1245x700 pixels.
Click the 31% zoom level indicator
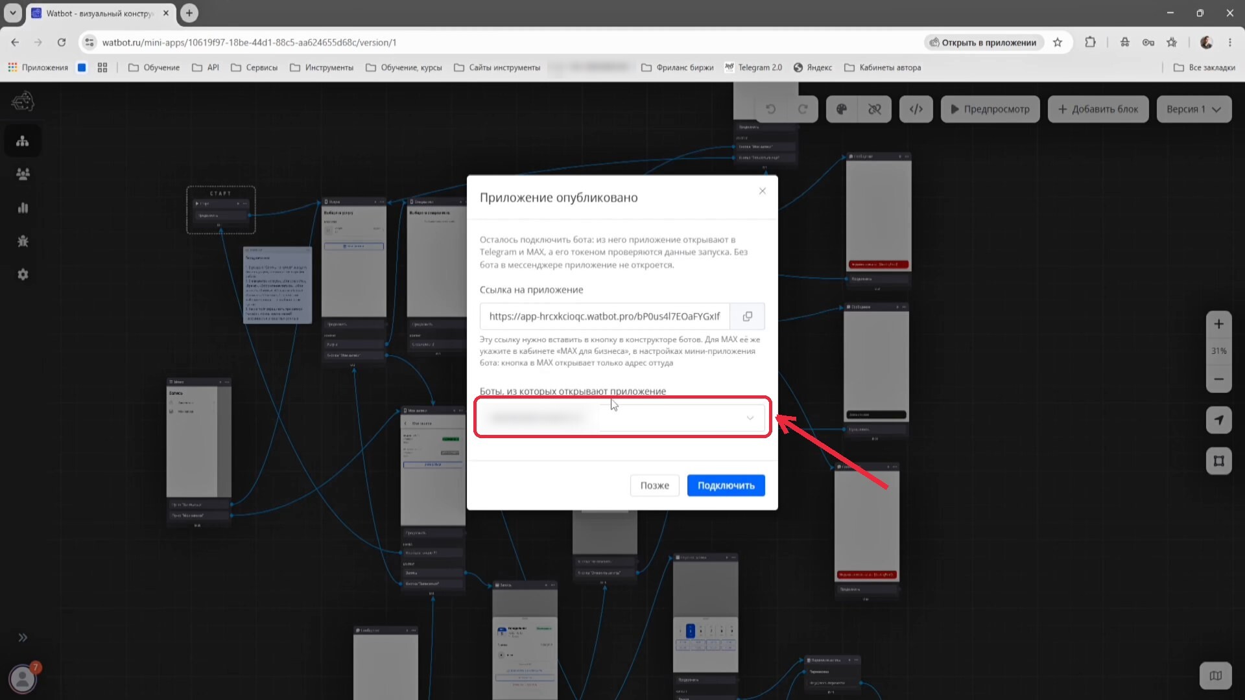point(1219,351)
